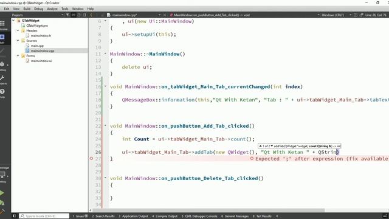Viewport: 389px width, 219px height.
Task: Switch to Edit mode in sidebar
Action: click(2, 37)
